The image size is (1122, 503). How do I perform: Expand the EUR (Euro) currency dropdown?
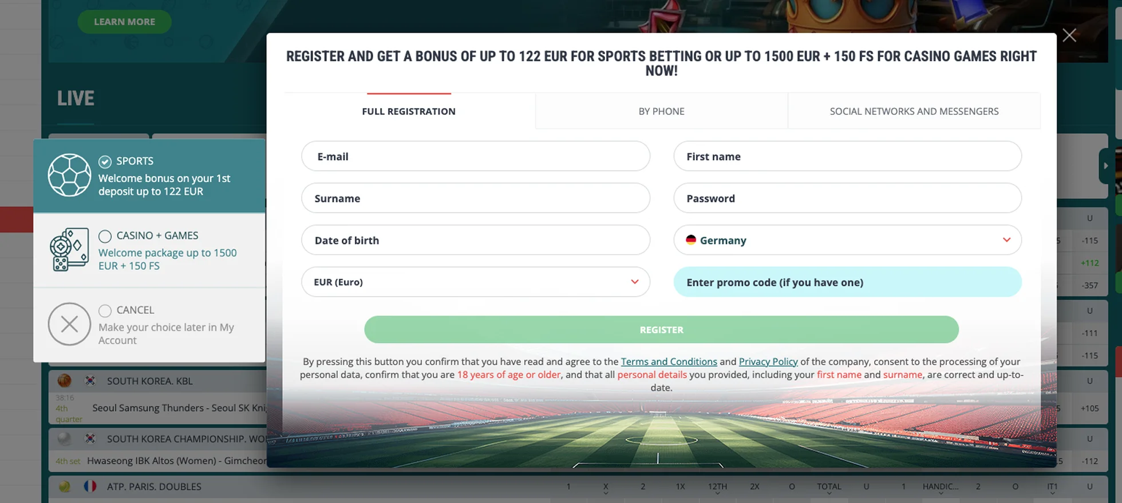click(x=634, y=282)
